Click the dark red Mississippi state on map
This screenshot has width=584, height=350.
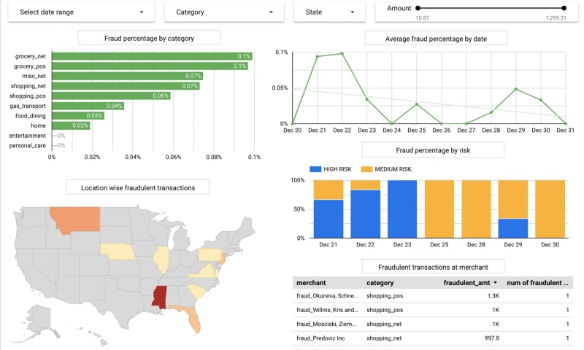(159, 296)
